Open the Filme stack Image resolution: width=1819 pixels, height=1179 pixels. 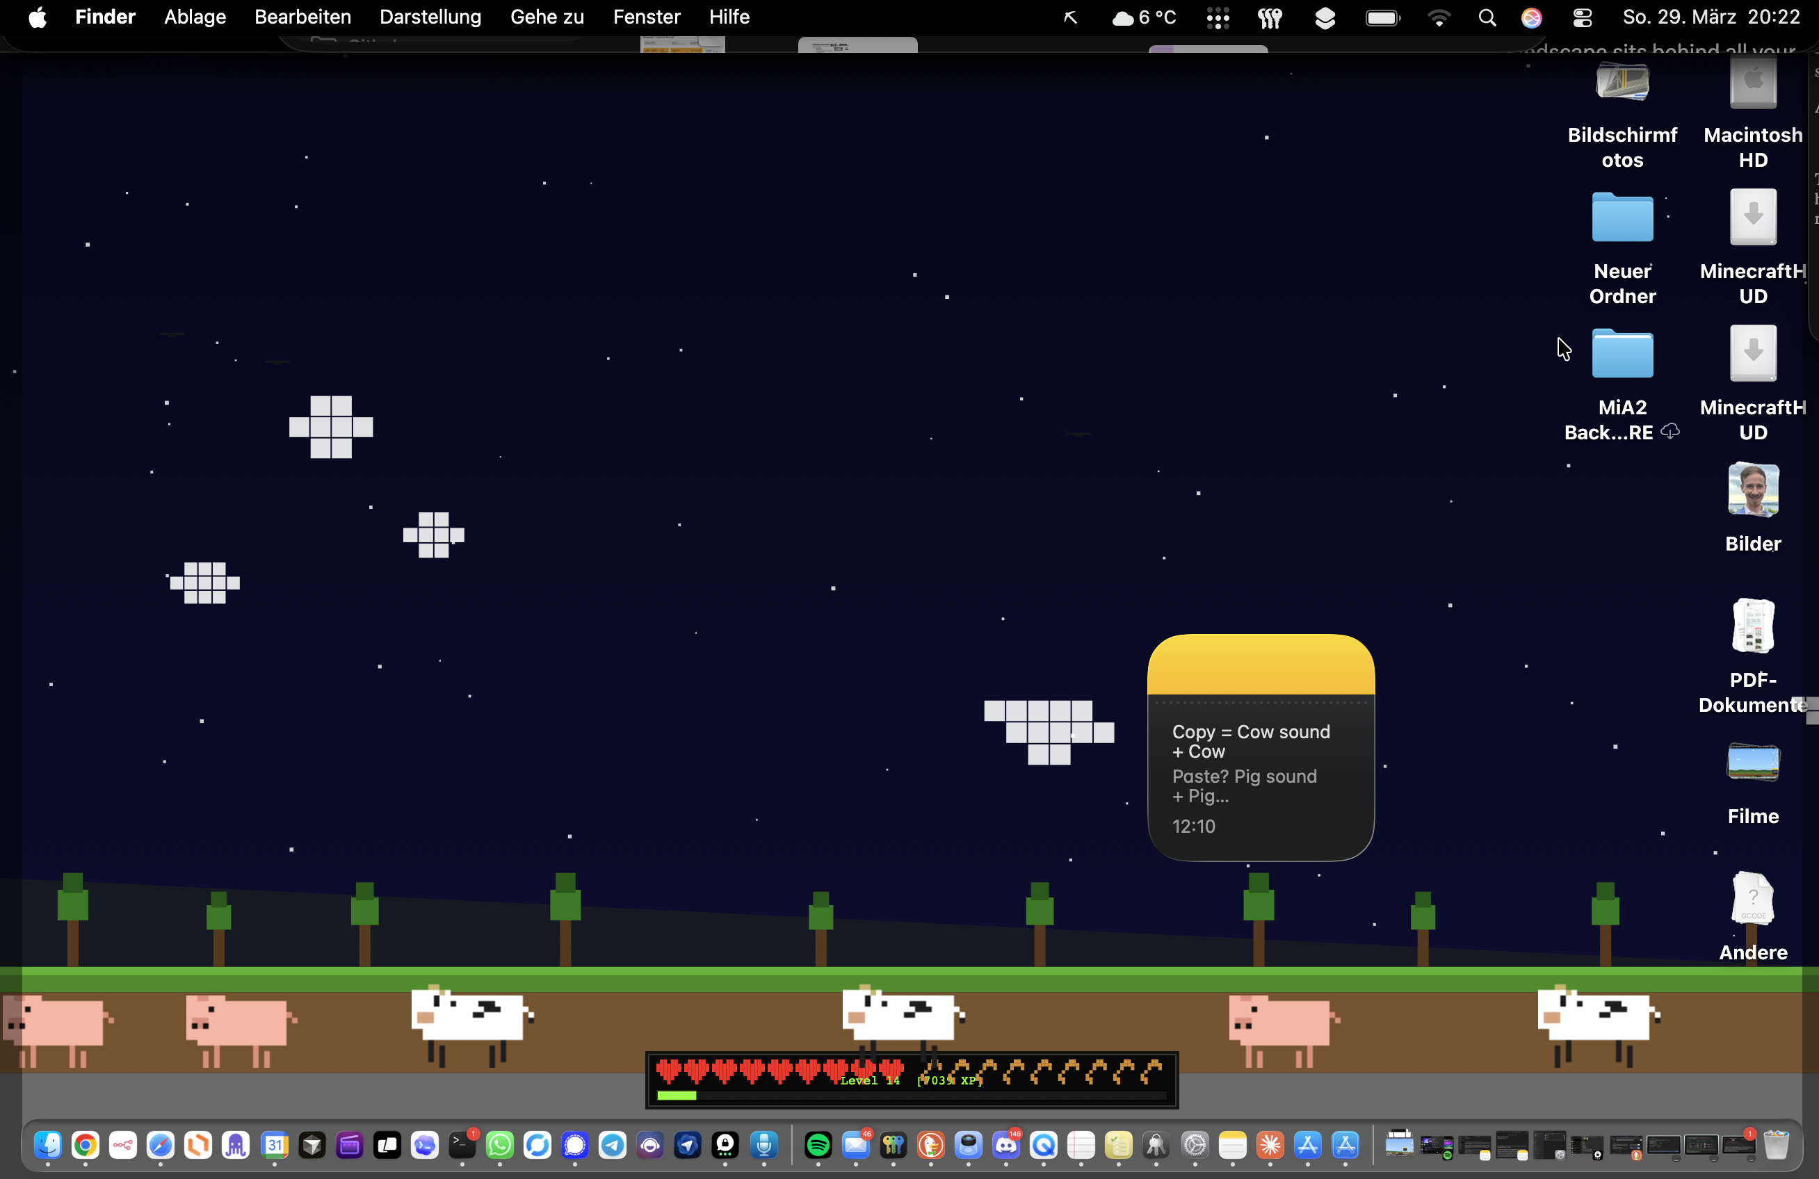pyautogui.click(x=1753, y=763)
